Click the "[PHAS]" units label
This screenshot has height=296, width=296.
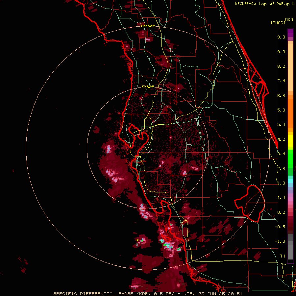278,23
